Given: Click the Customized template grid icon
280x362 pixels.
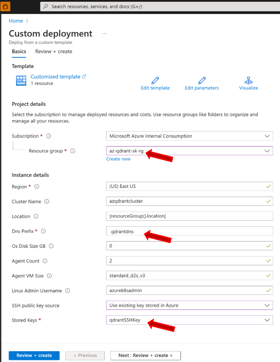Looking at the screenshot, I should click(21, 80).
